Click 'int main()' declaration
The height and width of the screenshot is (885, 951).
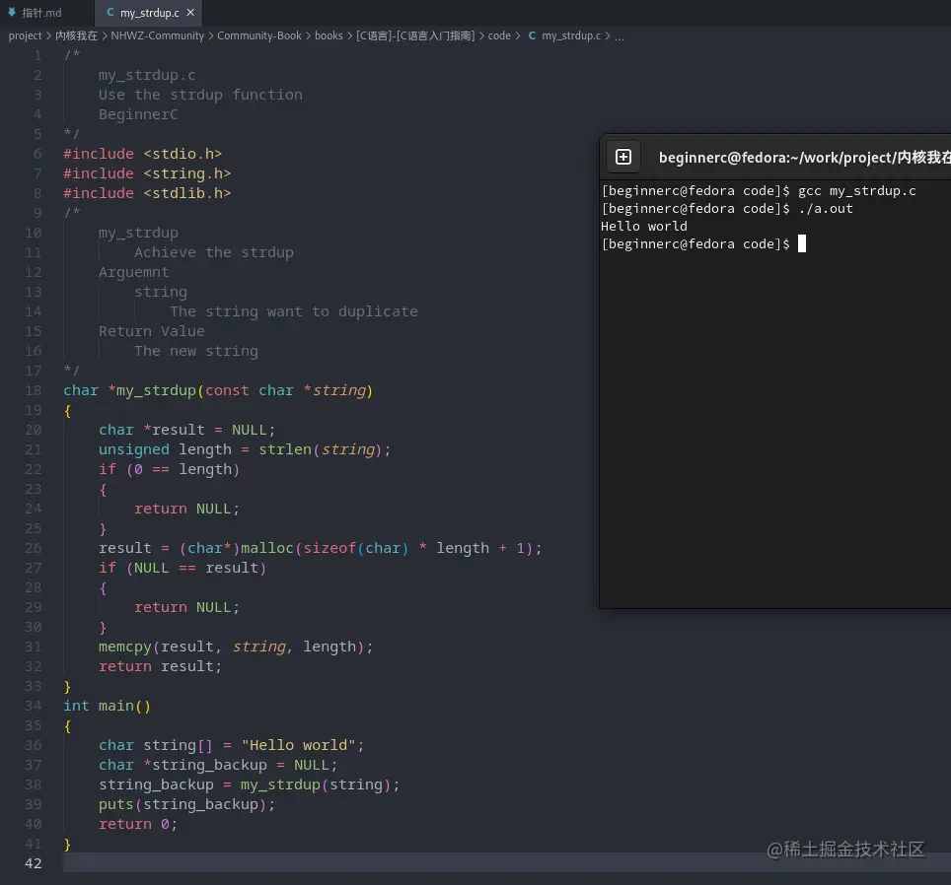(x=107, y=706)
